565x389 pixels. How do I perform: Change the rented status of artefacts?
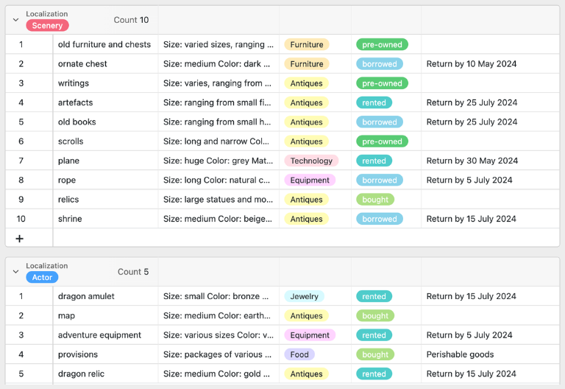point(374,103)
